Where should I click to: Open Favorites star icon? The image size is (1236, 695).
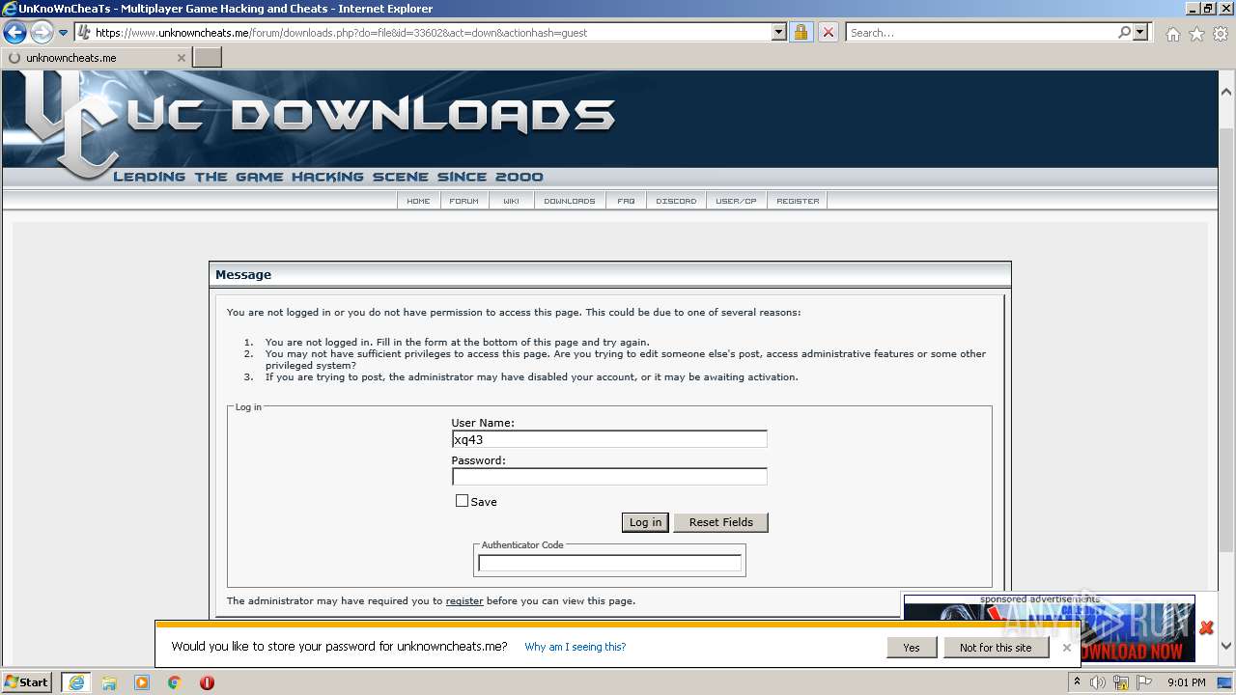[x=1196, y=34]
